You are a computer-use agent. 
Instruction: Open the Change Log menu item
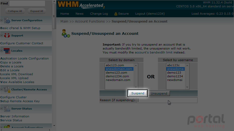(99, 14)
